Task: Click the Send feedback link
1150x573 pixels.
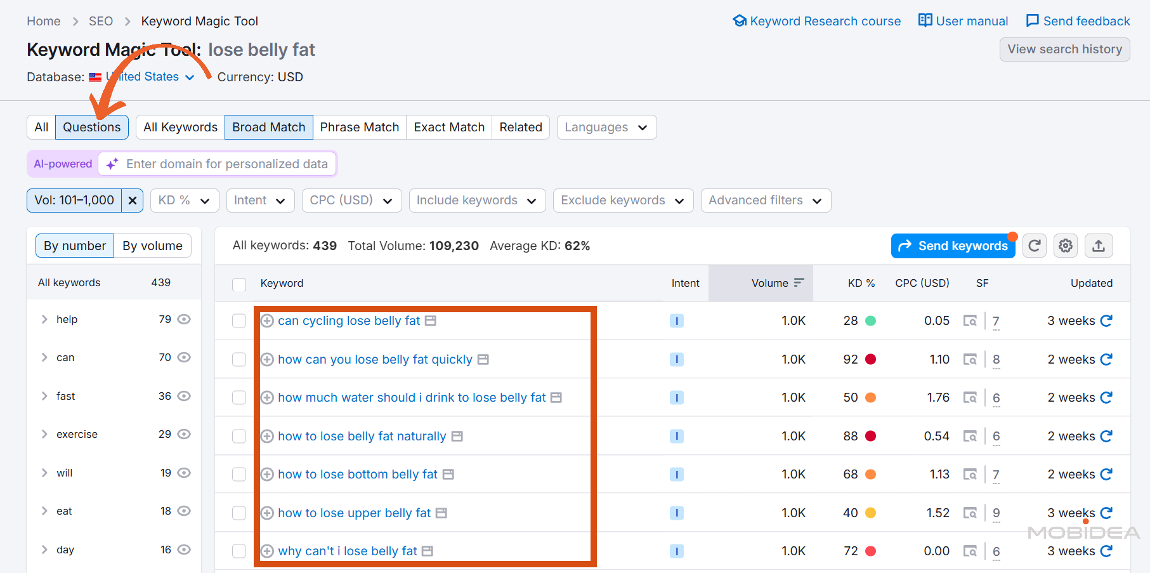Action: [1078, 21]
